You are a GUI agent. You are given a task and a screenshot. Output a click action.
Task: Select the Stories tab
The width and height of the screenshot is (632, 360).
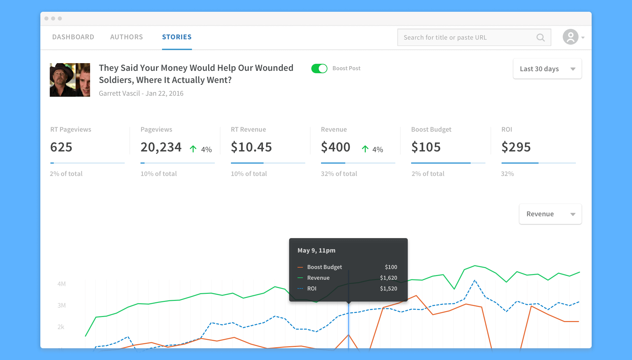coord(177,37)
